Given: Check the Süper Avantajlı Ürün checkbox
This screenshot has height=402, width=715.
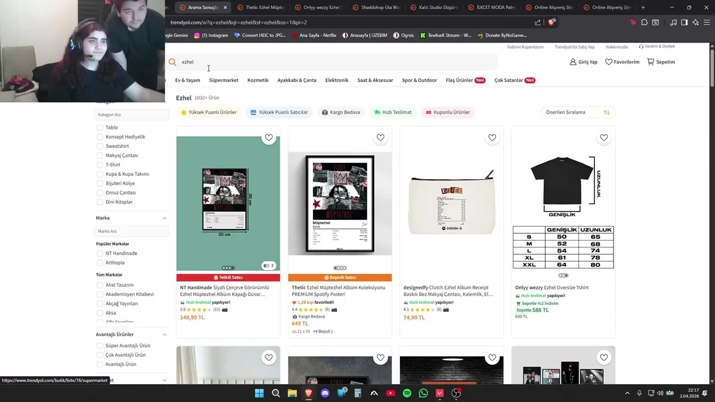Looking at the screenshot, I should pos(100,346).
